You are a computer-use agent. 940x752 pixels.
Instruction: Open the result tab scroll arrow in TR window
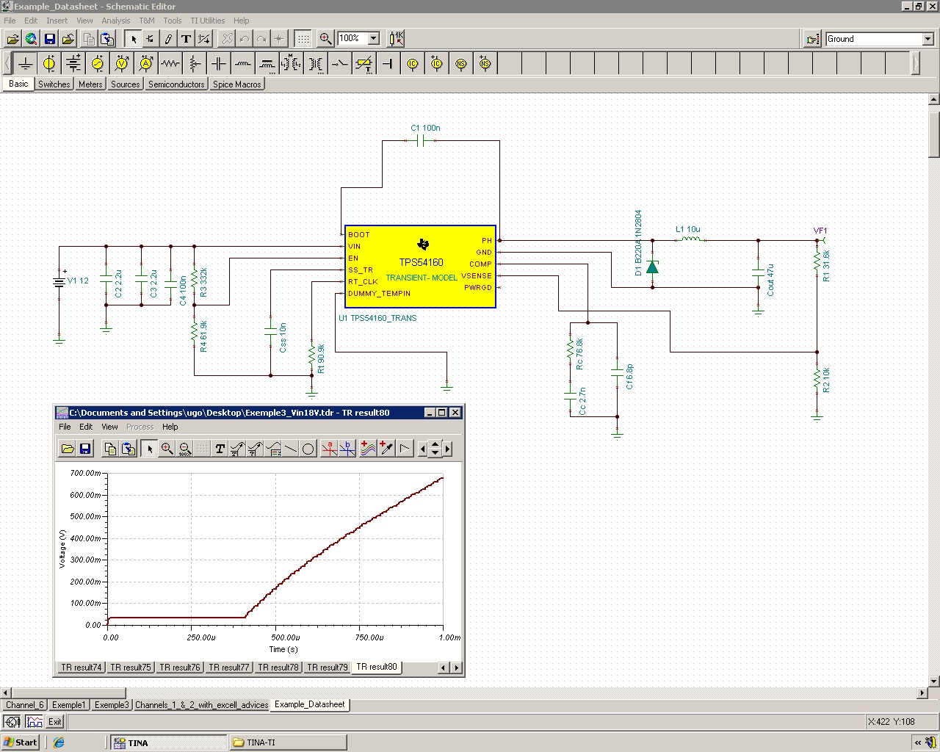(456, 668)
